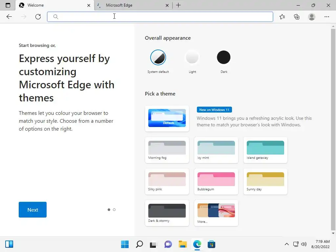Switch to the Welcome tab
The height and width of the screenshot is (252, 336).
(55, 5)
